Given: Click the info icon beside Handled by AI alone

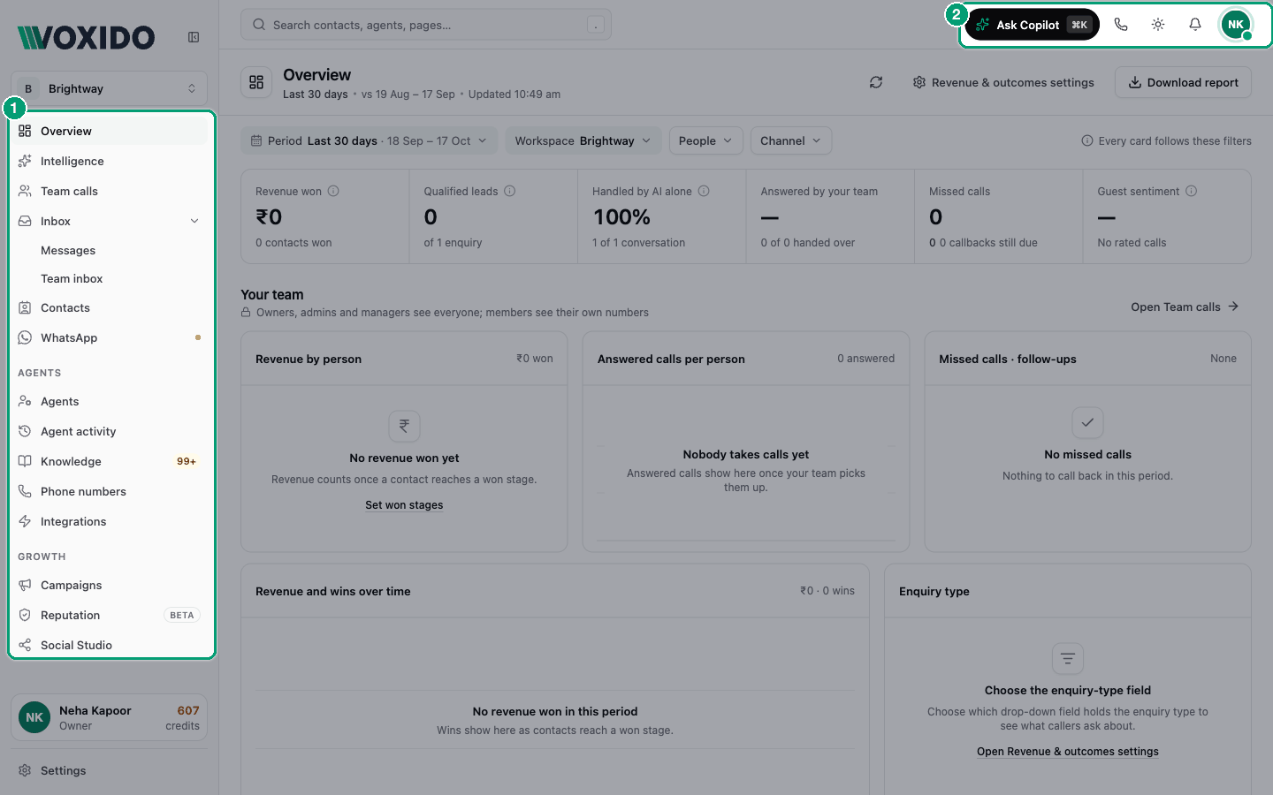Looking at the screenshot, I should [x=704, y=191].
